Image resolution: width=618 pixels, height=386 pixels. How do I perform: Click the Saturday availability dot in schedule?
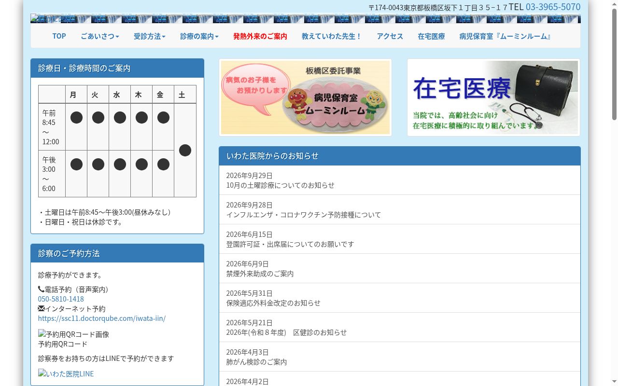185,151
